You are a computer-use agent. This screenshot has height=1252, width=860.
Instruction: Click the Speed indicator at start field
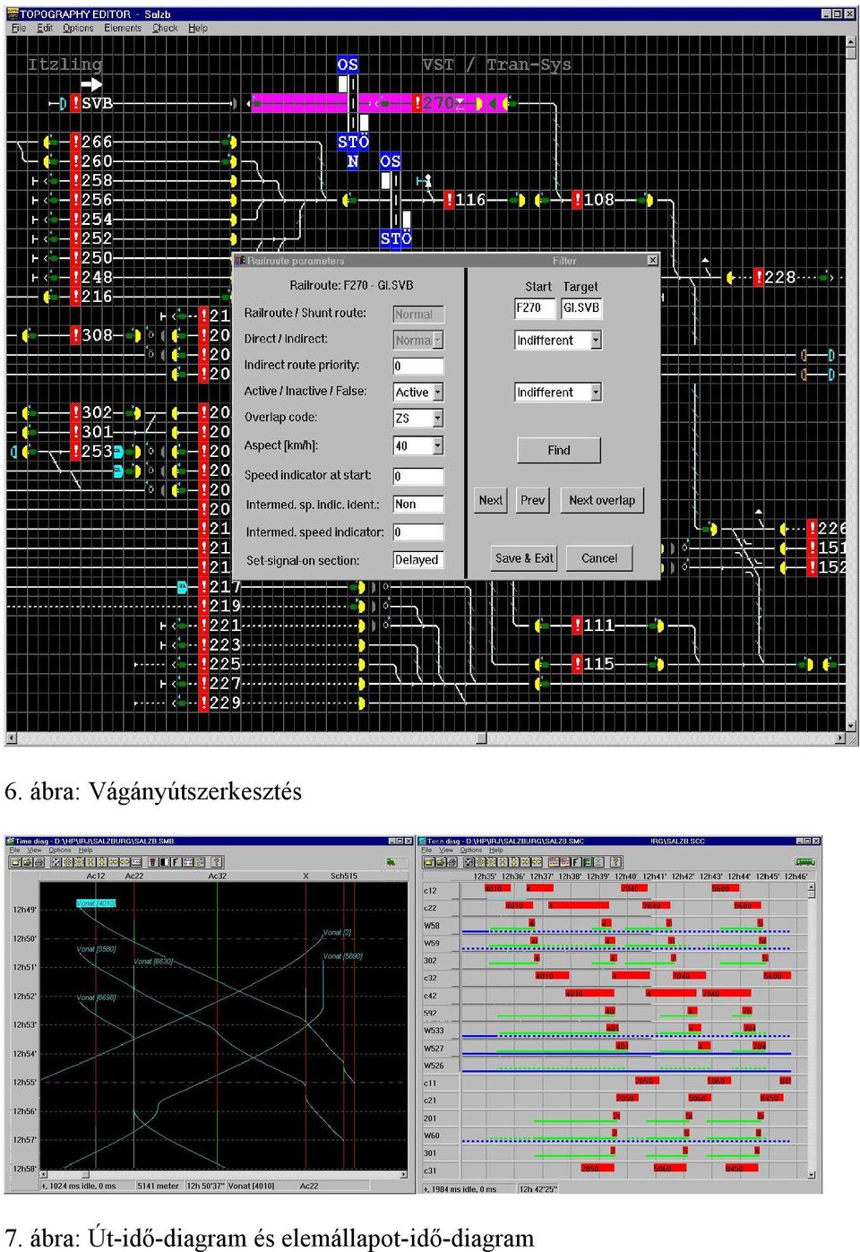point(418,477)
